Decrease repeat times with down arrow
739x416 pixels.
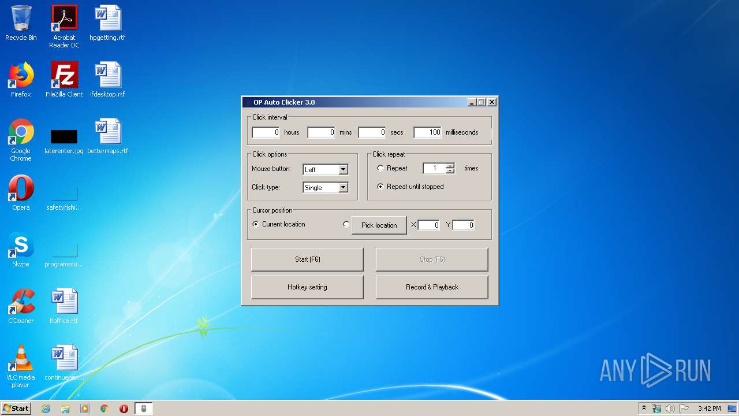click(450, 171)
